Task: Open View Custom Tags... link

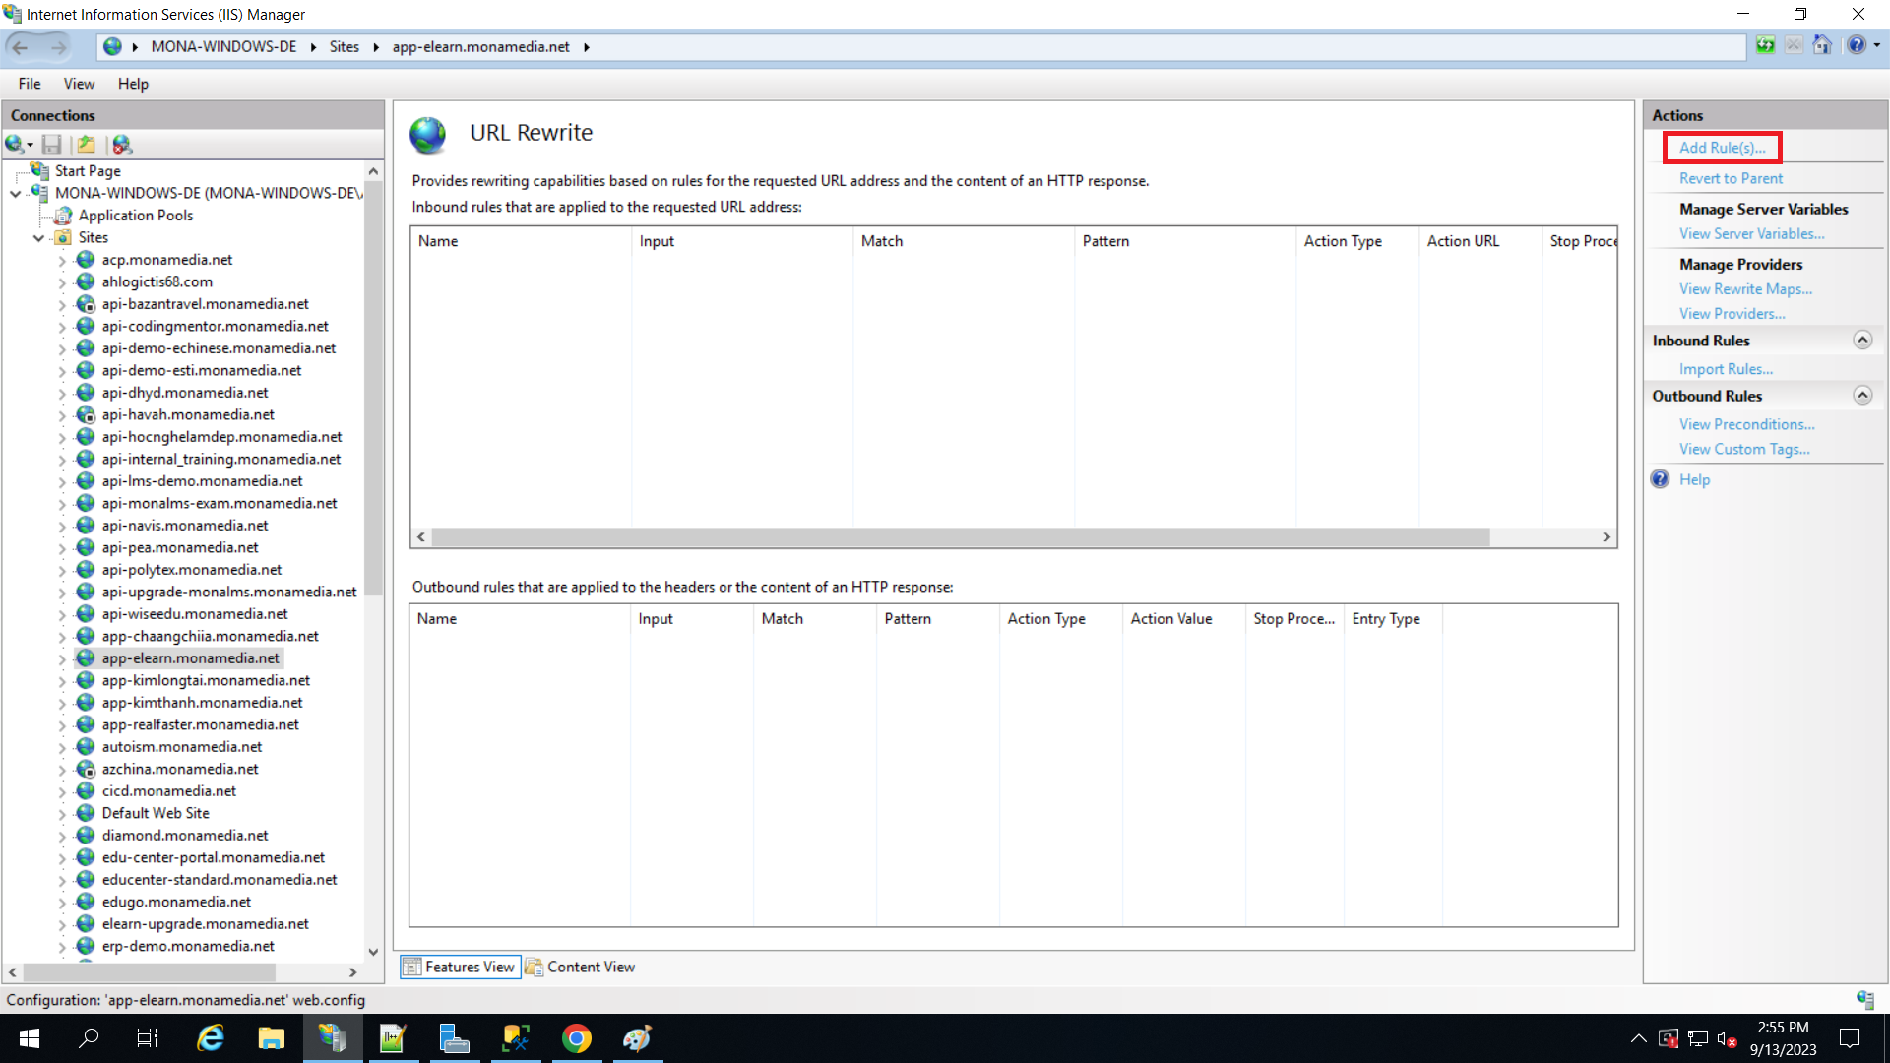Action: point(1744,449)
